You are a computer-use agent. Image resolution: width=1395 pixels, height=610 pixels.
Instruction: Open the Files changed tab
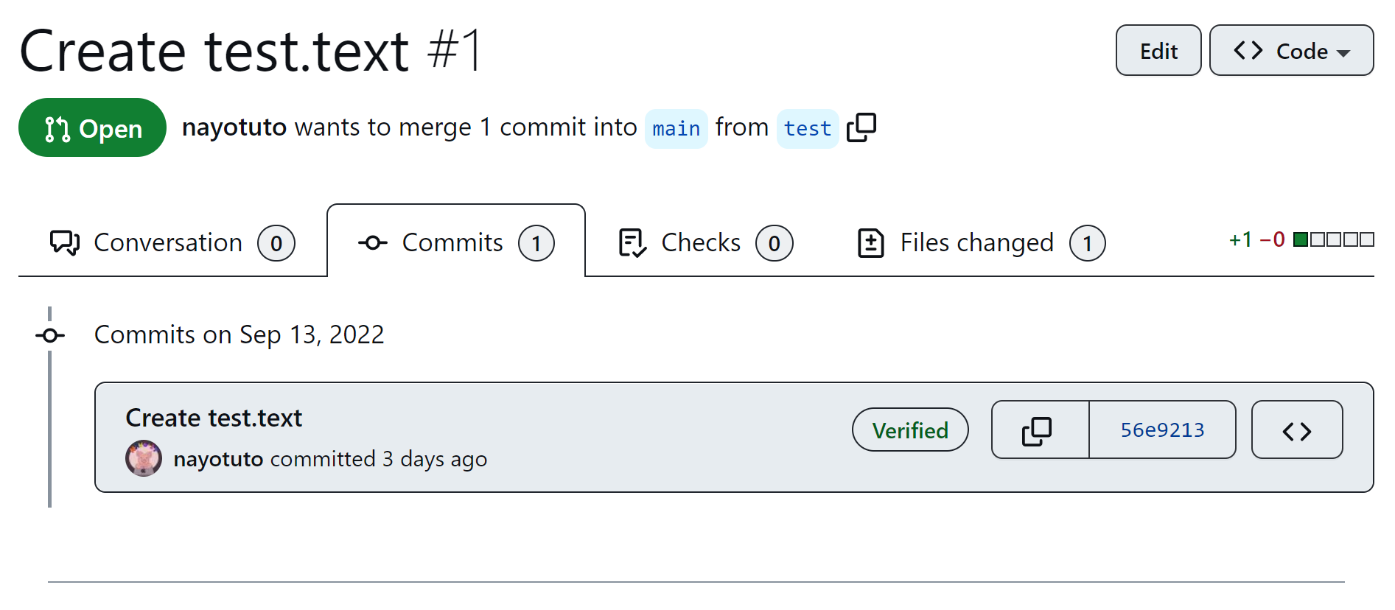point(976,242)
